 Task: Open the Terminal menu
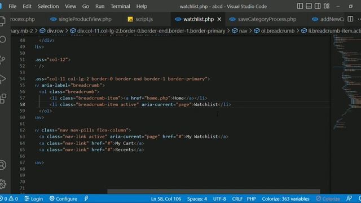pyautogui.click(x=120, y=6)
